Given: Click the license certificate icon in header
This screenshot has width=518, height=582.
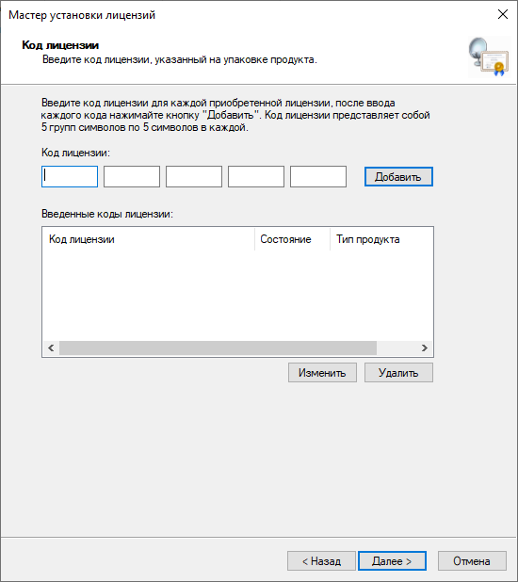Looking at the screenshot, I should [x=489, y=57].
